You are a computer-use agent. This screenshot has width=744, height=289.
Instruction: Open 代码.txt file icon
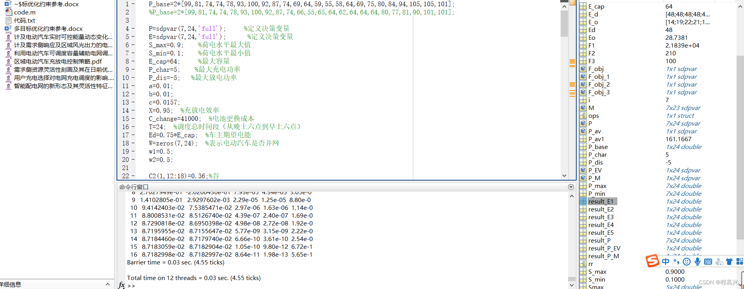(8, 20)
